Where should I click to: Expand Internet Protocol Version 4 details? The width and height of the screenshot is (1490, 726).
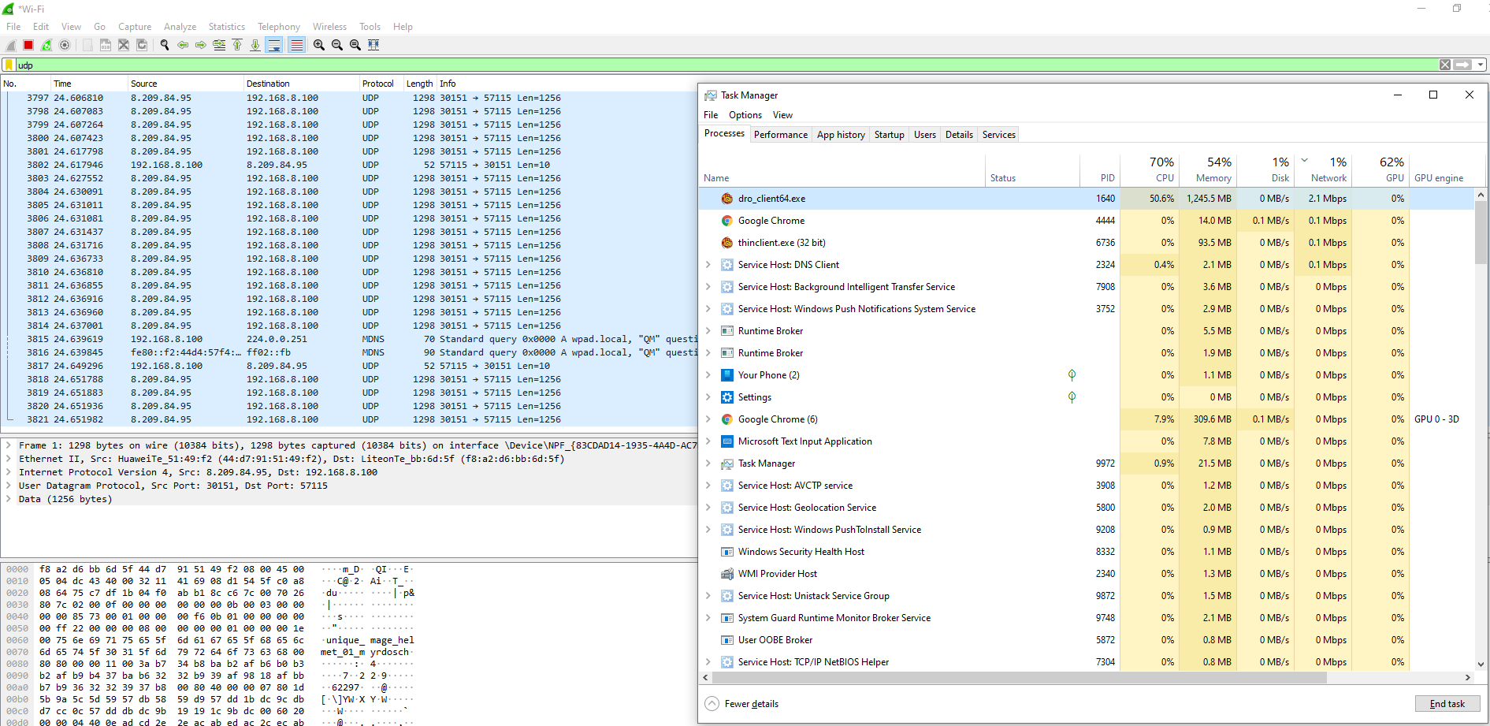pyautogui.click(x=9, y=472)
